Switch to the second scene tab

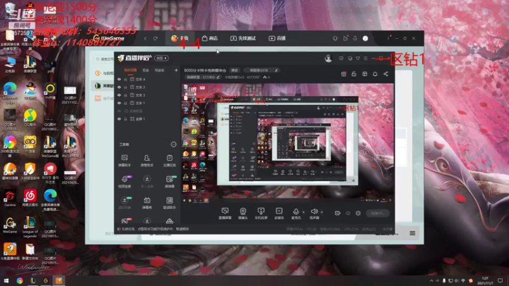click(x=146, y=70)
